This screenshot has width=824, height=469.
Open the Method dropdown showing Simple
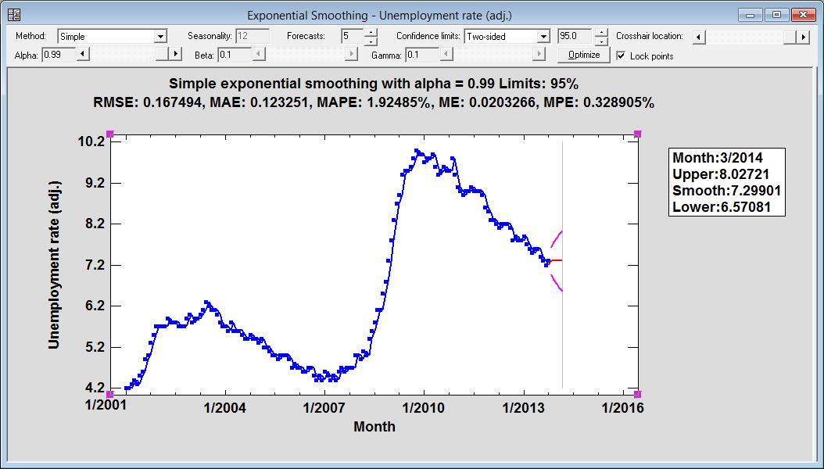[160, 37]
